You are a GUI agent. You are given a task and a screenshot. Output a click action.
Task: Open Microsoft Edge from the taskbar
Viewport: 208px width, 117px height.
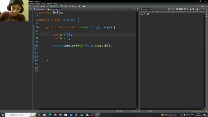pos(50,115)
